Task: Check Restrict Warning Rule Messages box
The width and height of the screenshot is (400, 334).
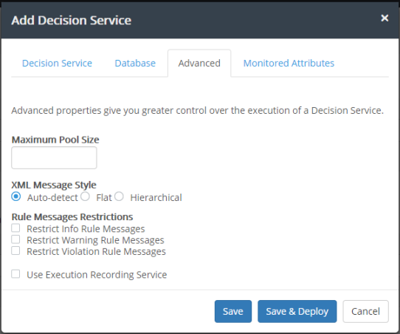Action: [15, 239]
